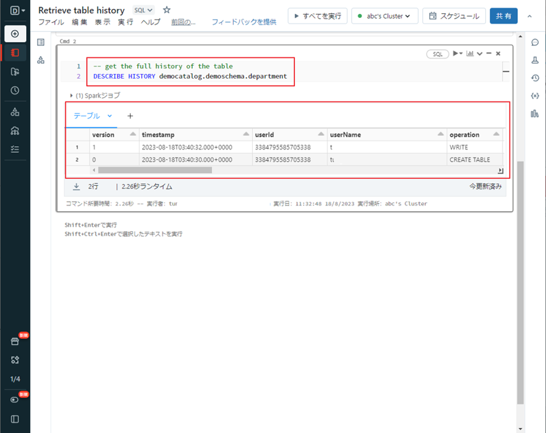
Task: Click the blue 共有 button
Action: [503, 16]
